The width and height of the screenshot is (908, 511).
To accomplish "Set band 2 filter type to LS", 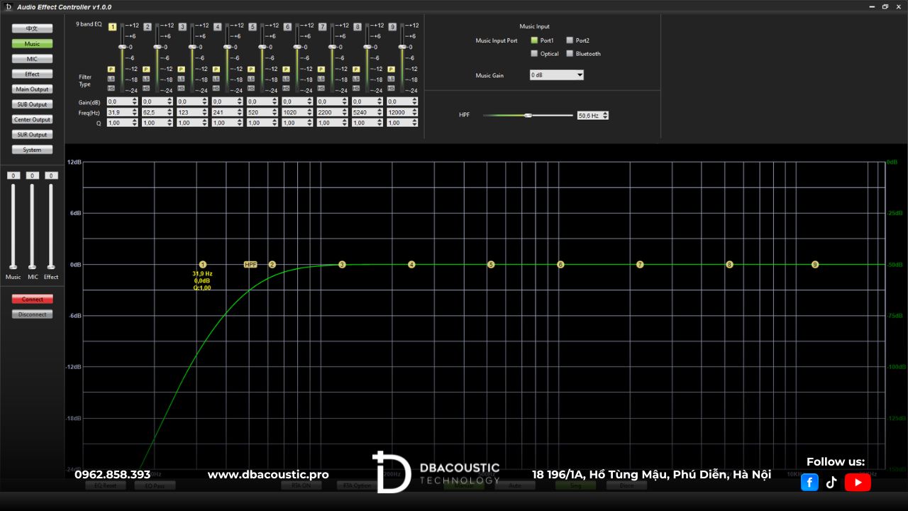I will [146, 79].
